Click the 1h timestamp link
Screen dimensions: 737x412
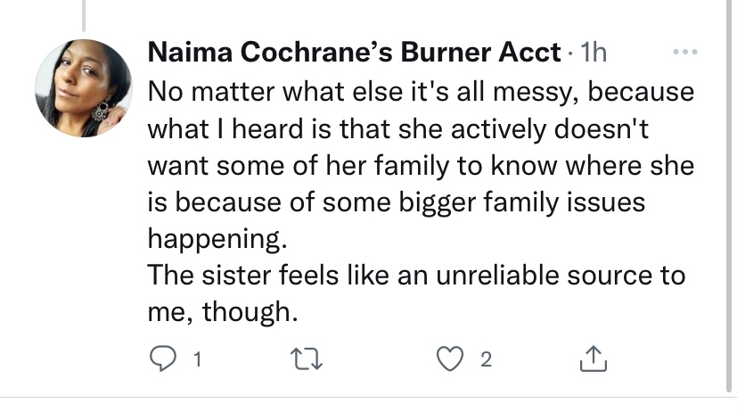(x=592, y=53)
